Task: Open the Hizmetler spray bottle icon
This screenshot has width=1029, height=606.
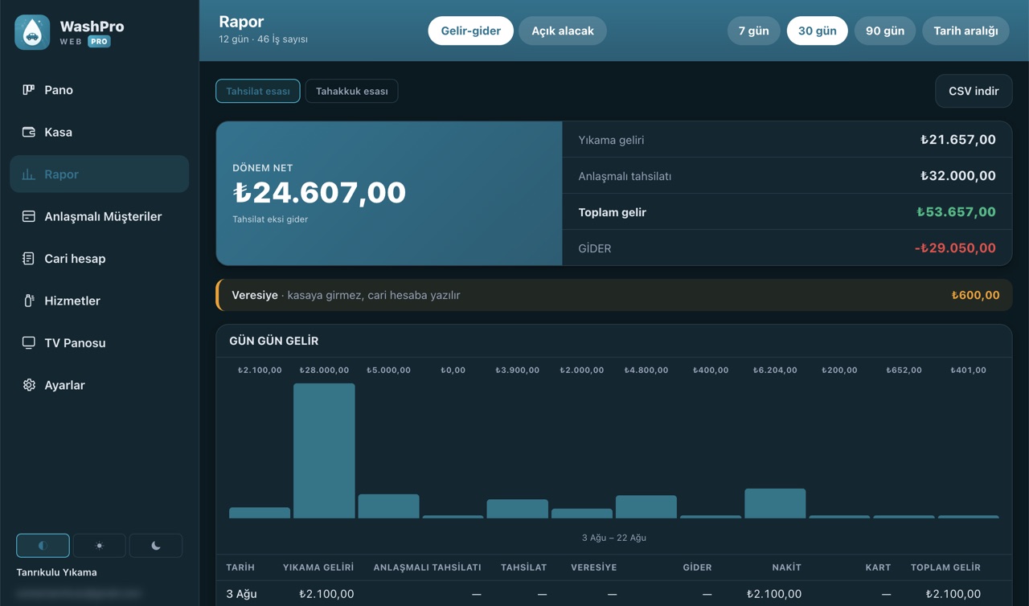Action: tap(28, 301)
